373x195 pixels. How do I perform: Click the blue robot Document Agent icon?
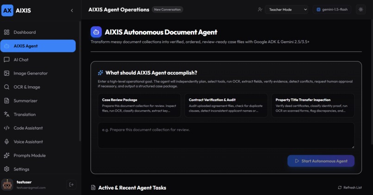pos(96,32)
